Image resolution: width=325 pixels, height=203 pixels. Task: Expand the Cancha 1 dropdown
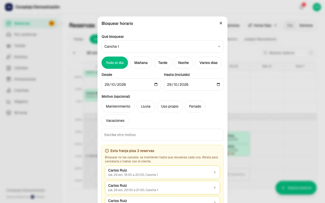pyautogui.click(x=162, y=46)
